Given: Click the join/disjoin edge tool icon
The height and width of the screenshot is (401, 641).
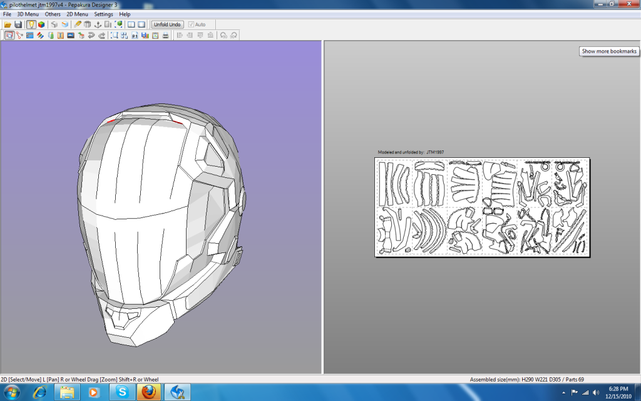Looking at the screenshot, I should (x=19, y=36).
